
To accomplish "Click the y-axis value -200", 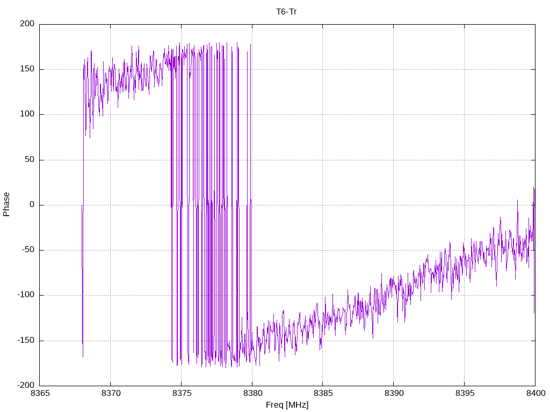I will [26, 386].
